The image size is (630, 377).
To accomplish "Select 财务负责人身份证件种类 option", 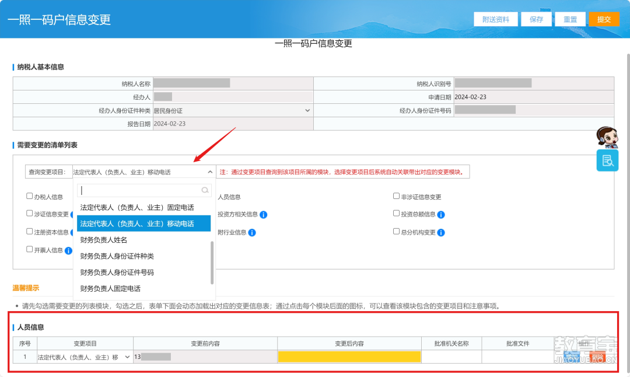I will tap(144, 256).
